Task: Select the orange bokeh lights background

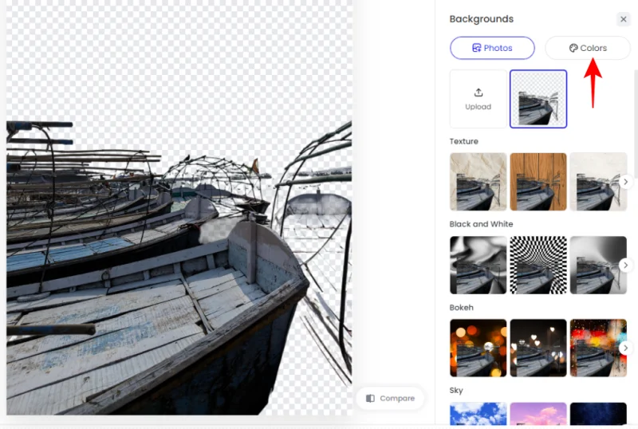Action: (x=478, y=348)
